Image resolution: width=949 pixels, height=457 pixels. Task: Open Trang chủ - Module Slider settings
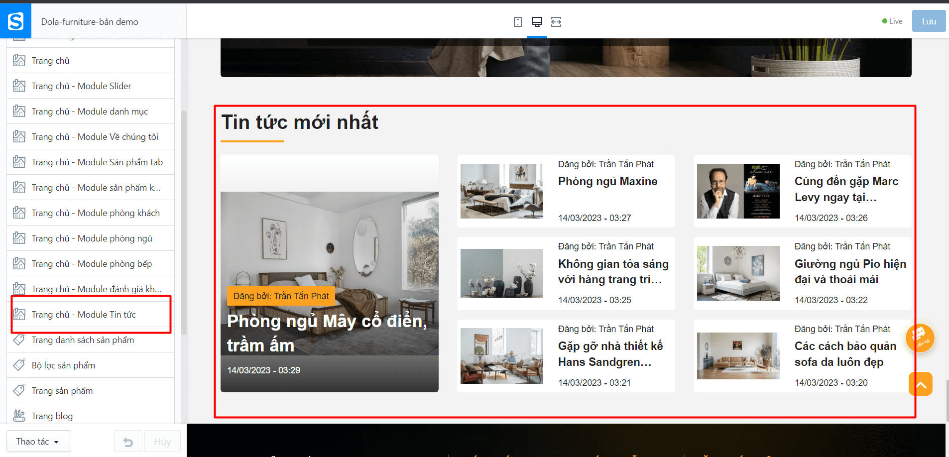click(x=91, y=86)
